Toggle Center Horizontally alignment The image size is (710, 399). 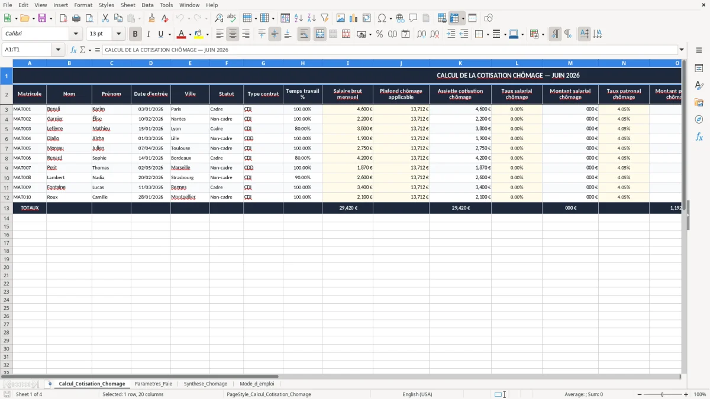233,34
